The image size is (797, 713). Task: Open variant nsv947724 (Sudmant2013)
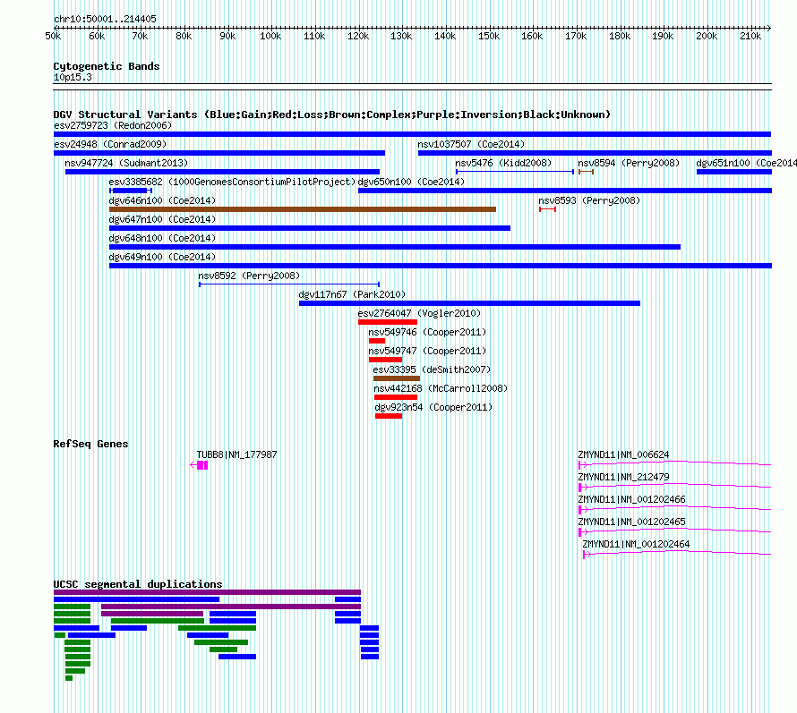tap(126, 163)
